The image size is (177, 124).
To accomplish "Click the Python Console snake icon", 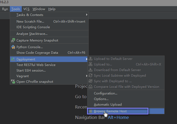I will 13,47.
